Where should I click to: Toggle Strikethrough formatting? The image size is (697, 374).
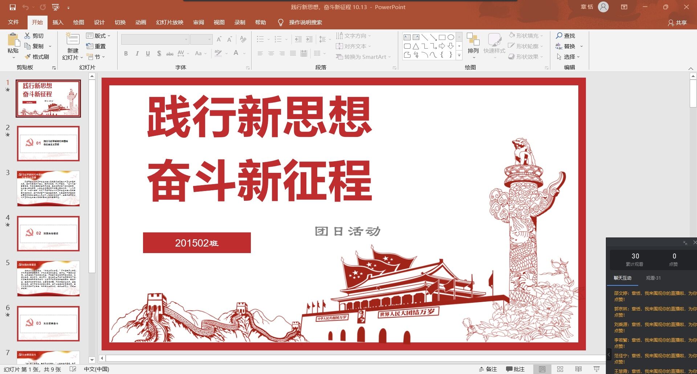tap(170, 53)
